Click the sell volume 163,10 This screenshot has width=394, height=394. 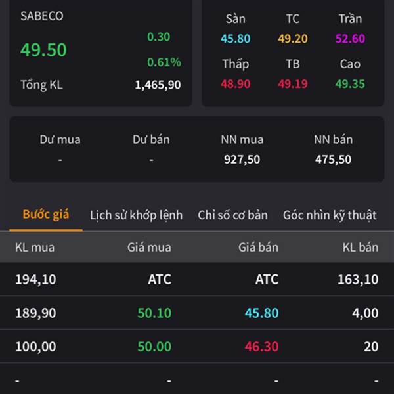pyautogui.click(x=358, y=280)
